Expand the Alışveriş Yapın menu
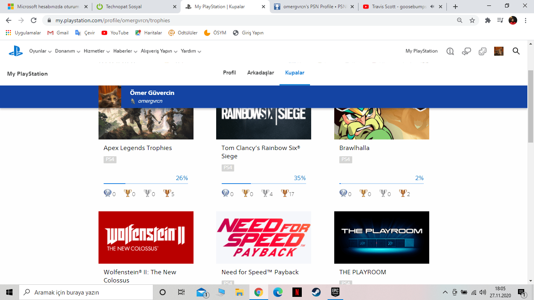This screenshot has width=534, height=300. tap(159, 51)
